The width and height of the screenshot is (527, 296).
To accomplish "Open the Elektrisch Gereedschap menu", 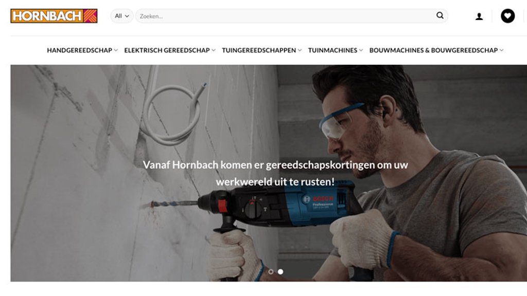I will [167, 50].
